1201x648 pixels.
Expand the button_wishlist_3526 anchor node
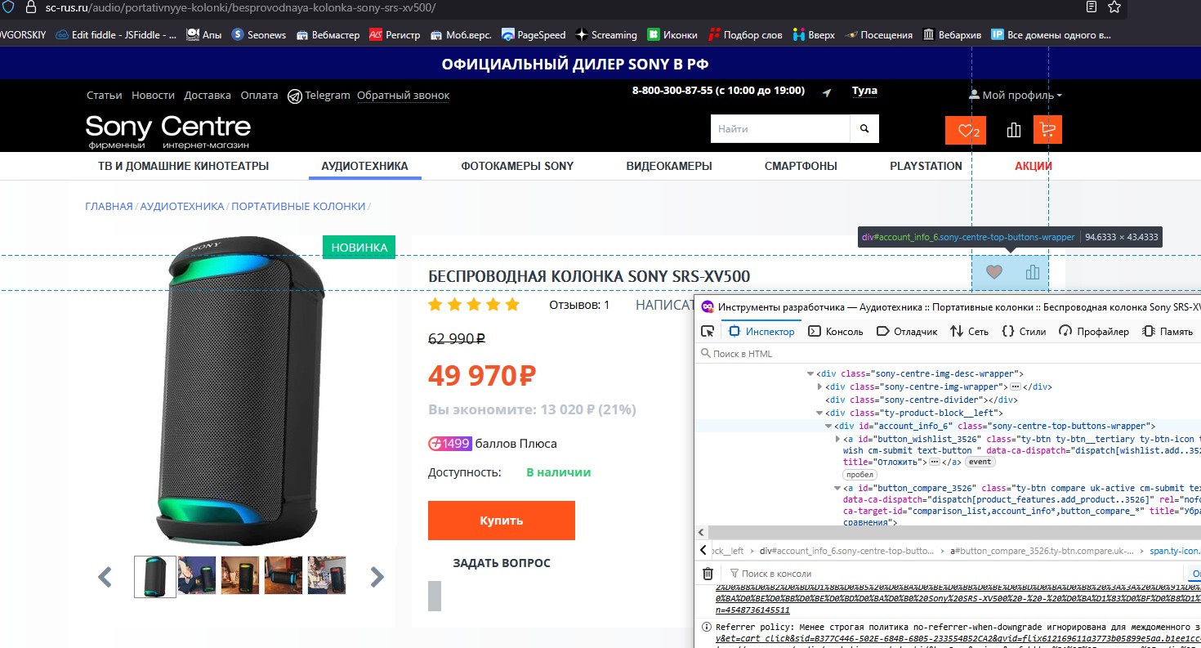pos(837,439)
